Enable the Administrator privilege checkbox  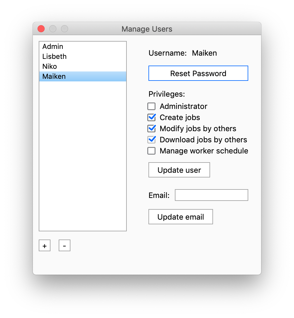151,106
